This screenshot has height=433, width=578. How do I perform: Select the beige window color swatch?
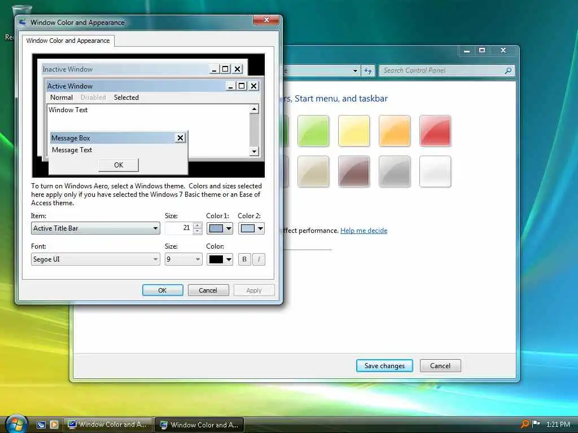click(x=313, y=171)
